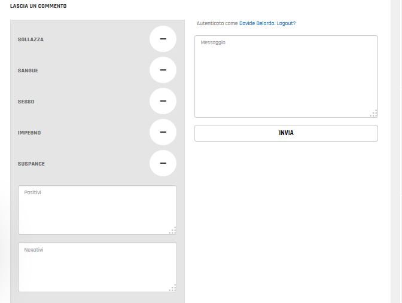The height and width of the screenshot is (303, 402).
Task: Click the LASCIA UN COMMENTO heading
Action: click(38, 6)
